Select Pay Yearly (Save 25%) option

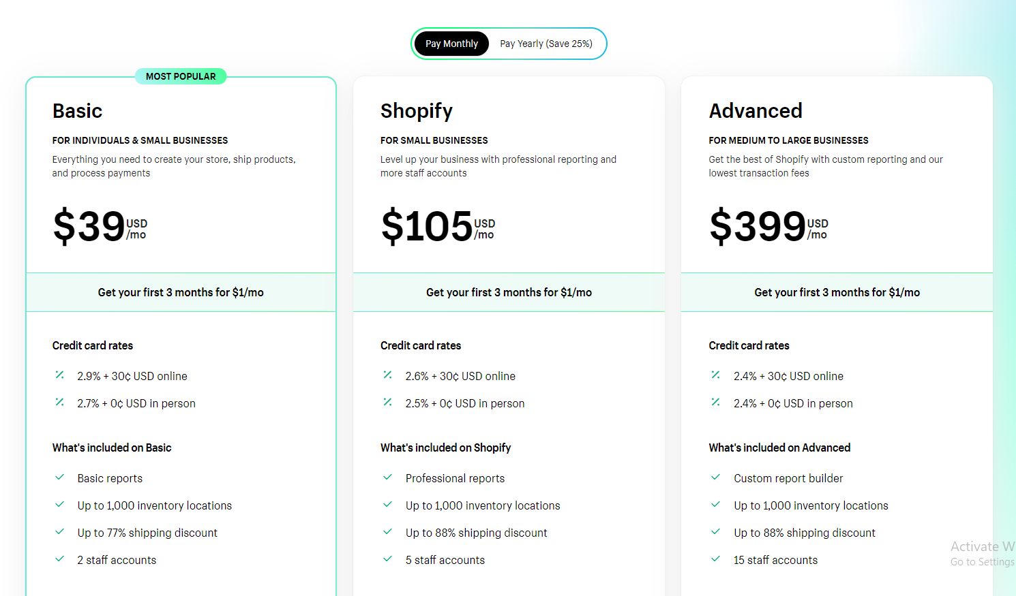[x=546, y=44]
